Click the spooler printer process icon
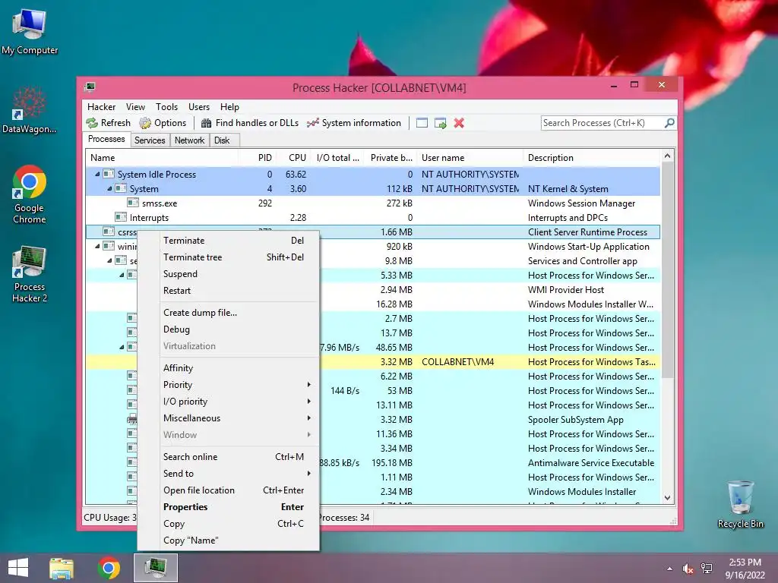 click(132, 419)
